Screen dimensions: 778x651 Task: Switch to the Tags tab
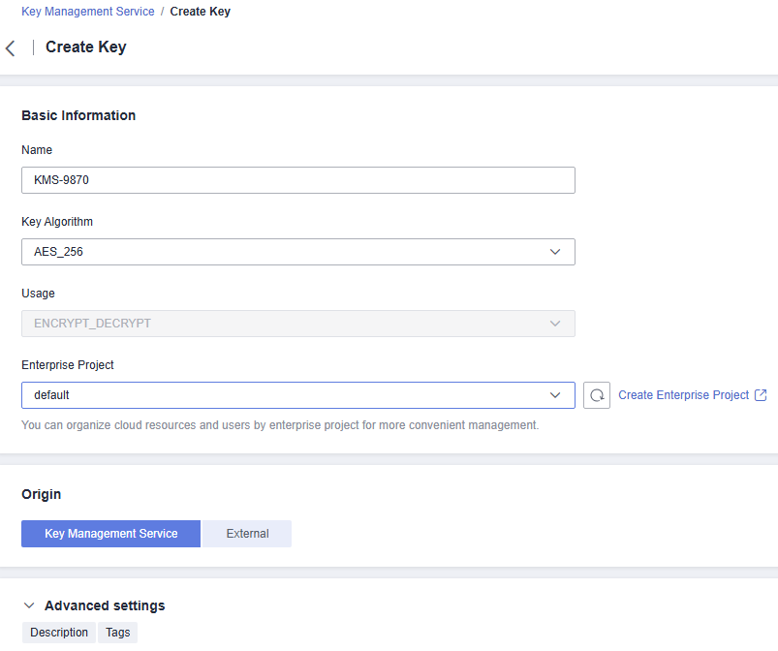click(117, 633)
